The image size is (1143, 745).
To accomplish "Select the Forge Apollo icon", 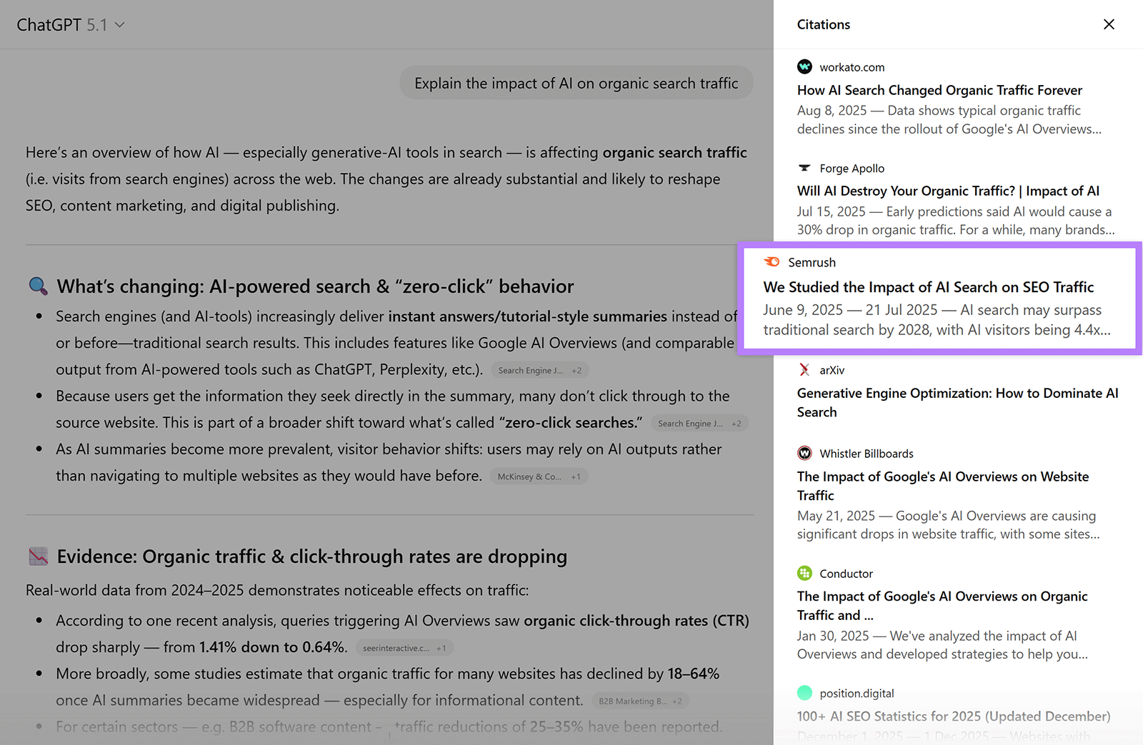I will pyautogui.click(x=805, y=168).
